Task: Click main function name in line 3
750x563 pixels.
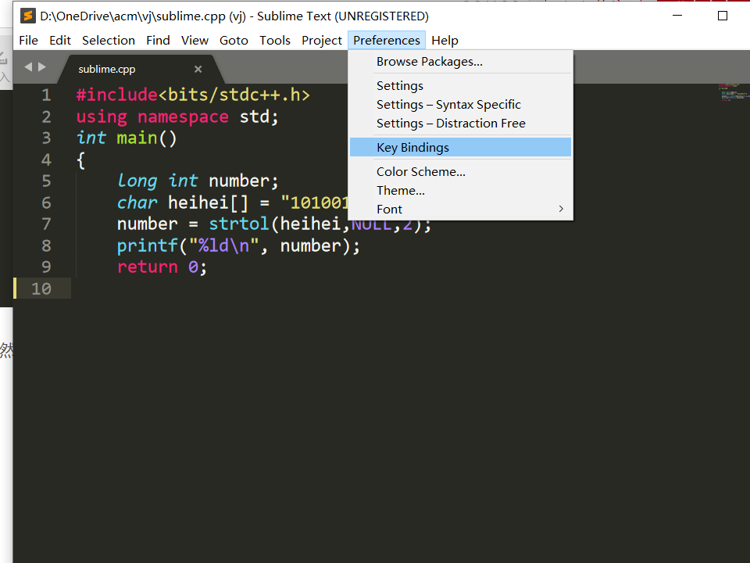Action: coord(137,138)
